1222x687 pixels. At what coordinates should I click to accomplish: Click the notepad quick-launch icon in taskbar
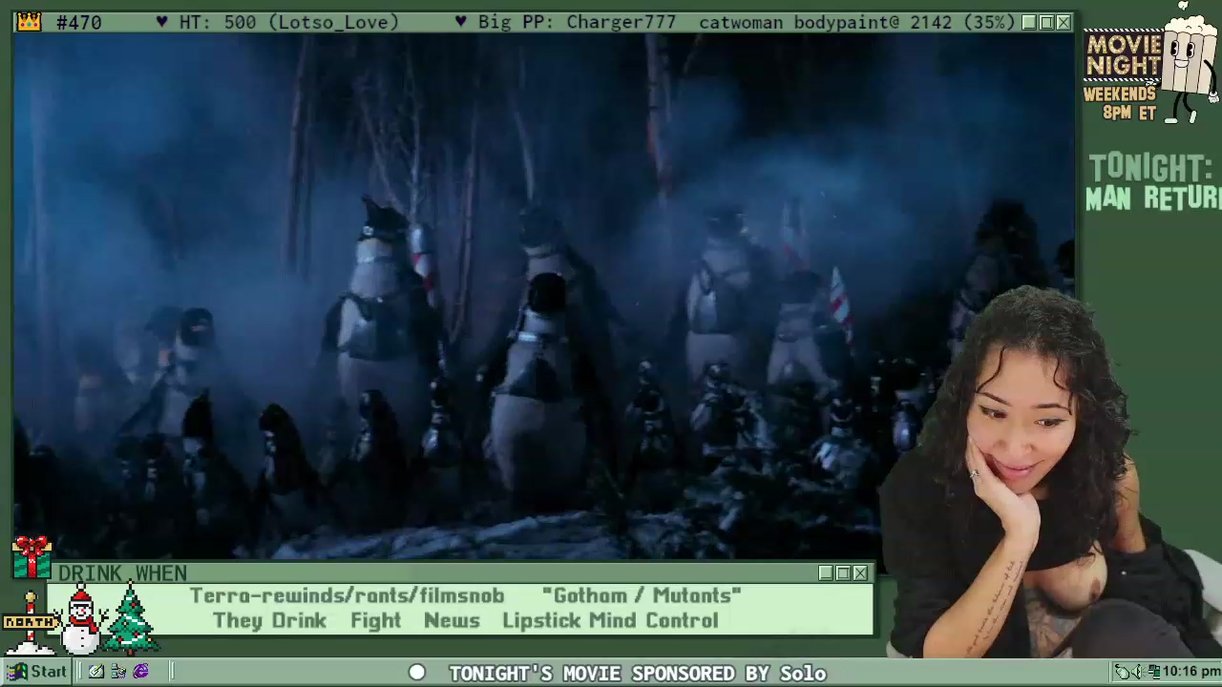tap(96, 671)
